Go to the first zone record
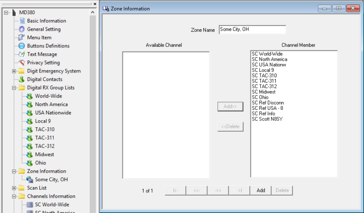Viewport: 364px width, 213px height. tap(175, 191)
